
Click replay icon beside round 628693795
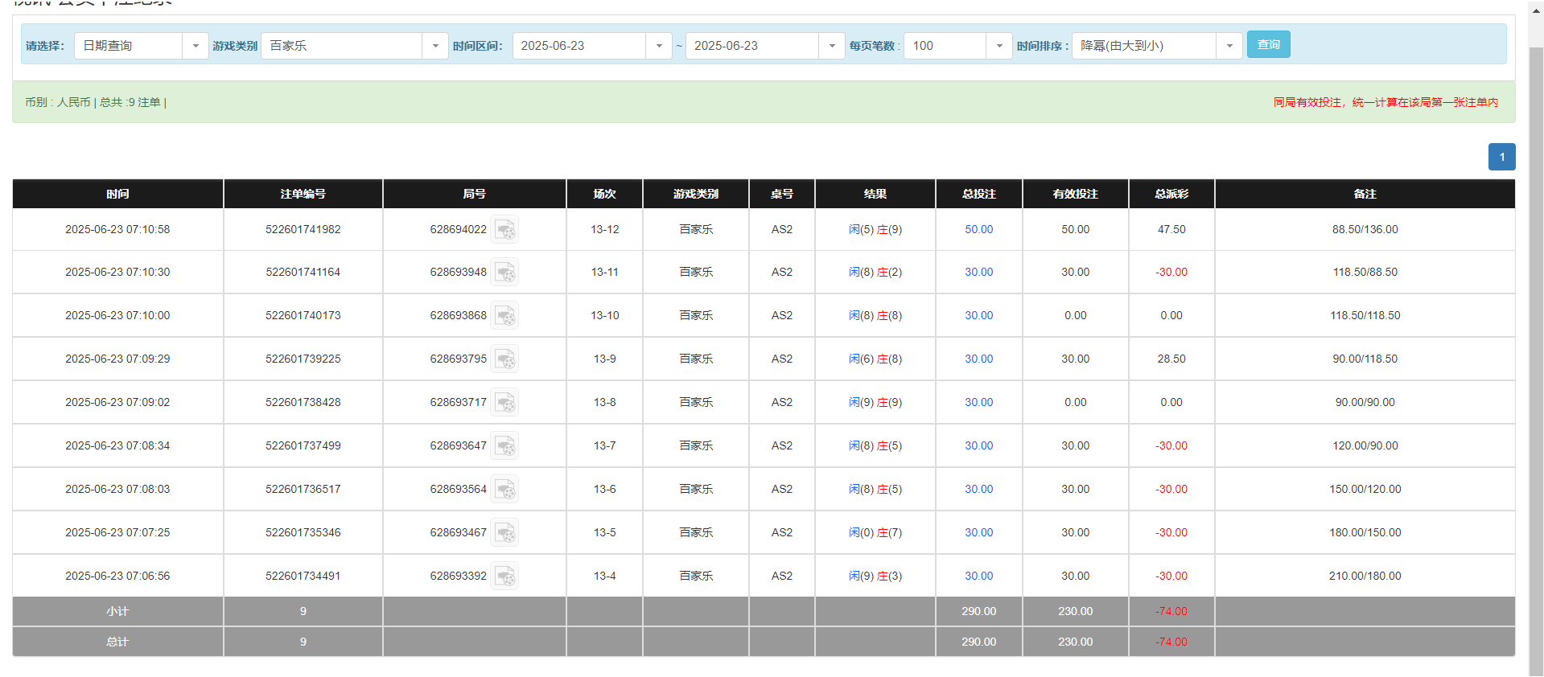tap(504, 359)
